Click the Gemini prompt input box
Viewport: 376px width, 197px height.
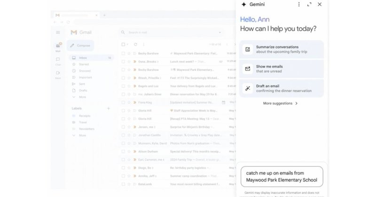[x=282, y=177]
